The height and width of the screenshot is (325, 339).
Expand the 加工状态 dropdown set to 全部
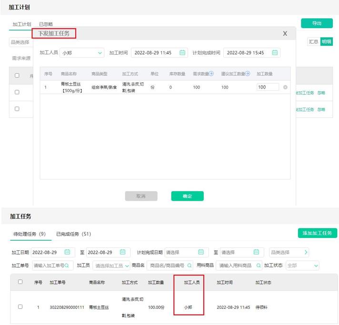click(302, 266)
